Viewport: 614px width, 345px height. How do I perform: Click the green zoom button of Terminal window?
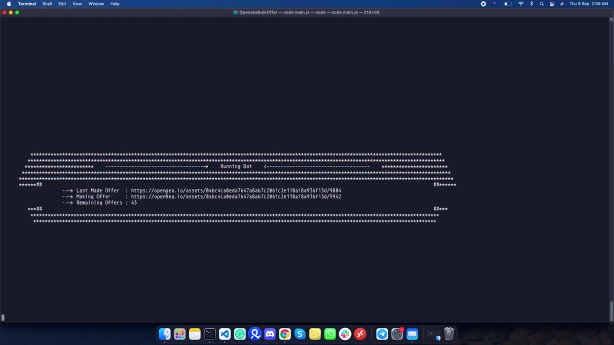tap(17, 12)
